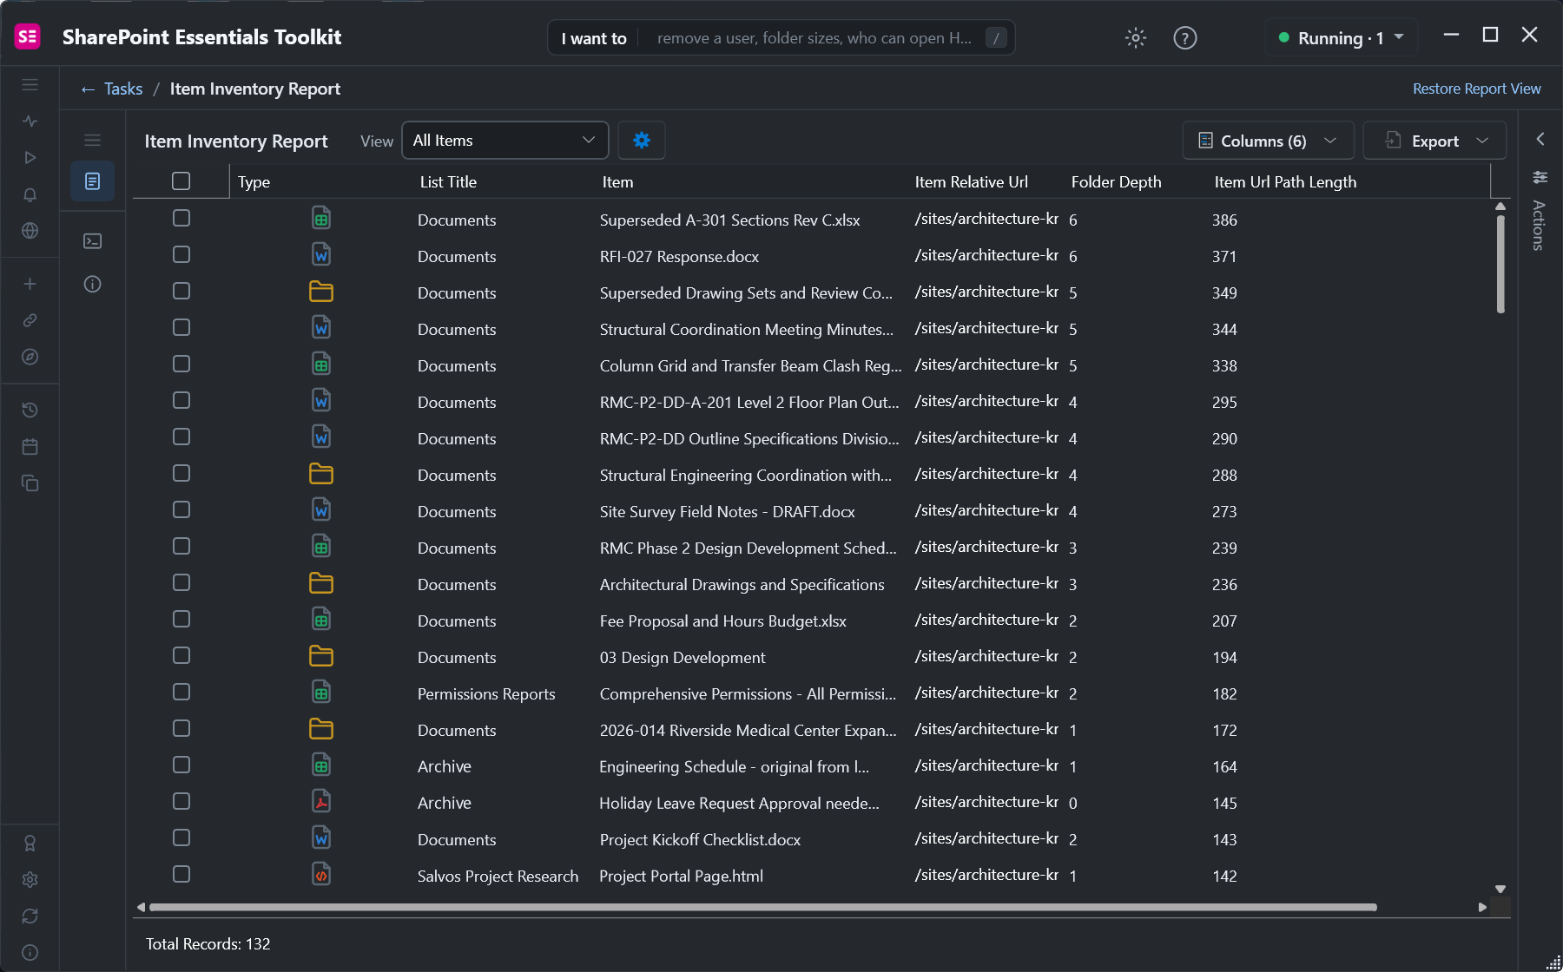Click the refresh sync icon in sidebar

[x=30, y=916]
